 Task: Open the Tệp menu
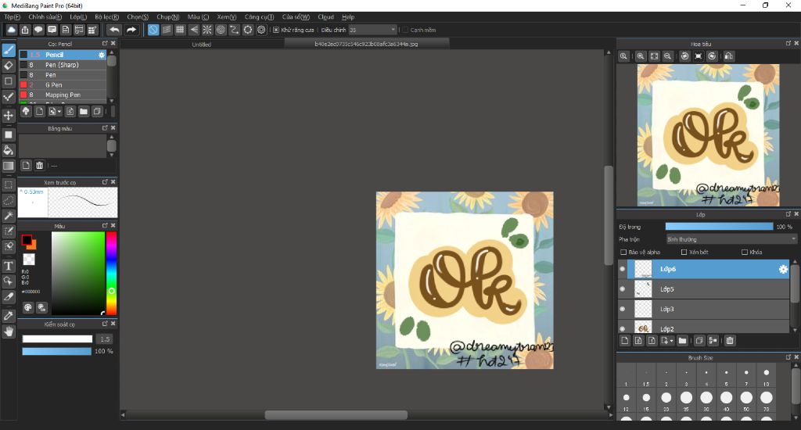12,17
